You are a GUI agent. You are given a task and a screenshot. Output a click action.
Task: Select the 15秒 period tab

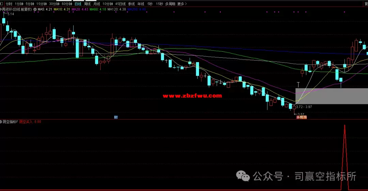159,4
